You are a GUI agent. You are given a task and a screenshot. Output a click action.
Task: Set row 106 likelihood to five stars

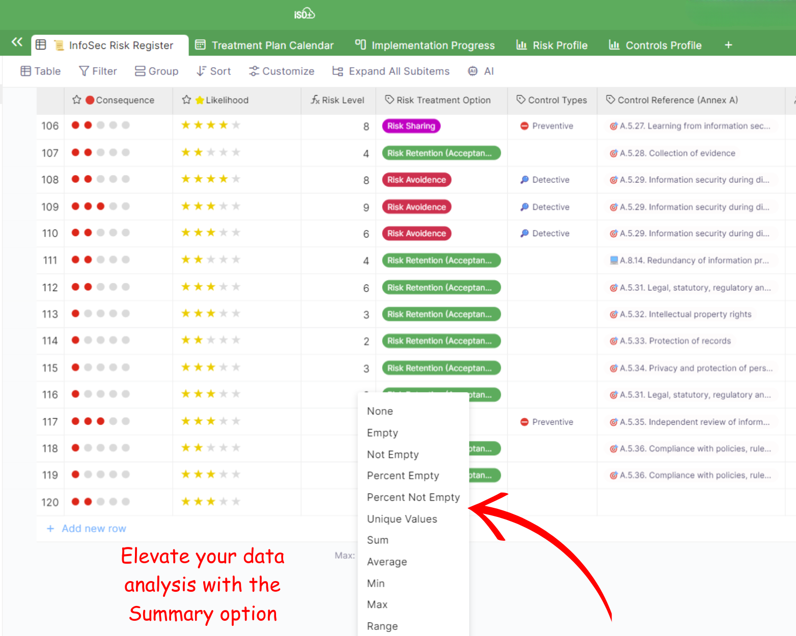tap(236, 125)
